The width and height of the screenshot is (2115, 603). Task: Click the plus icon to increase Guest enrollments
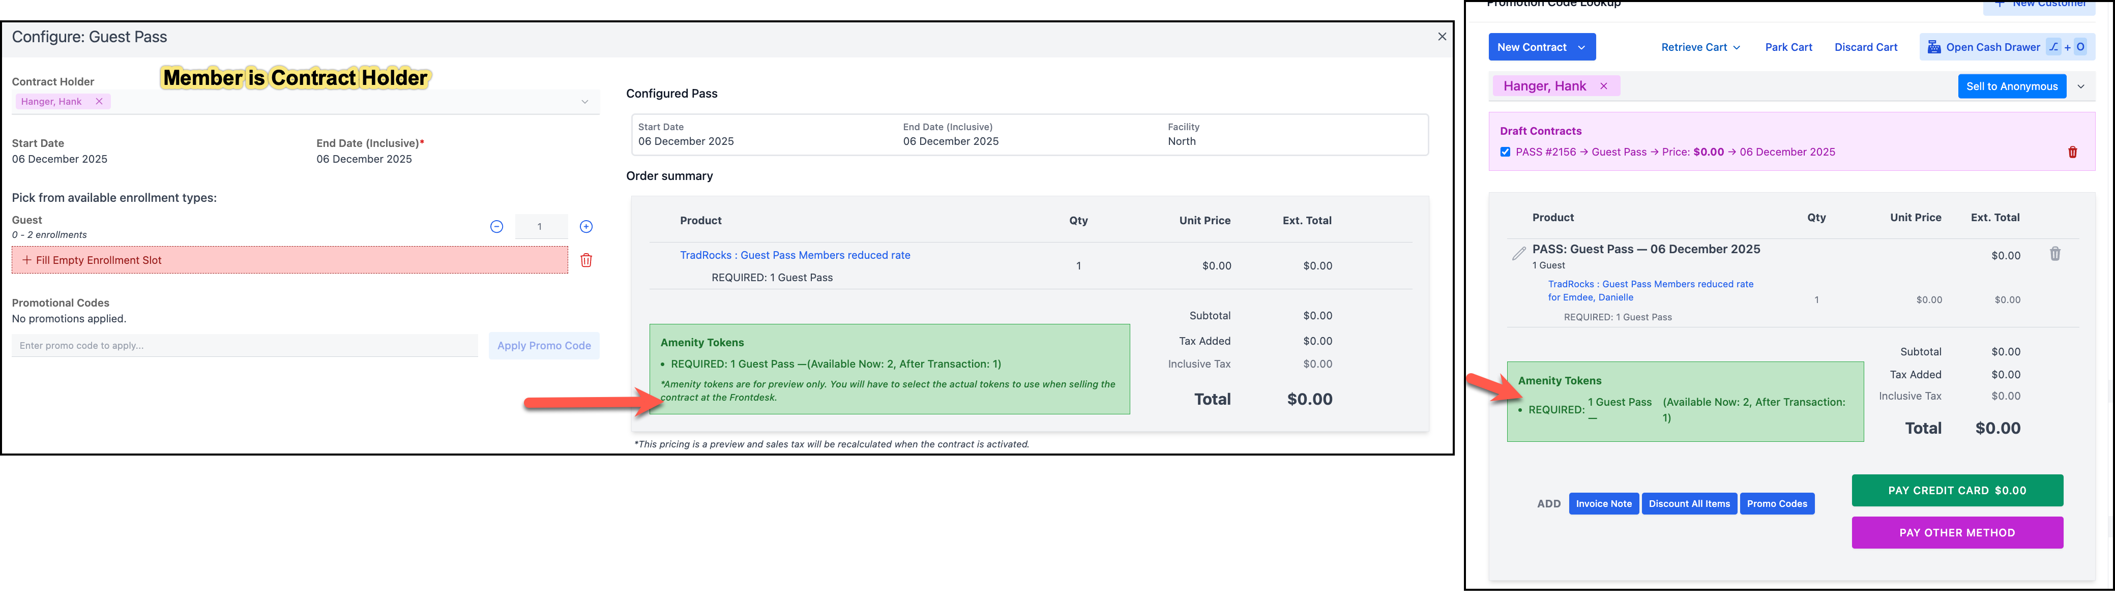586,226
